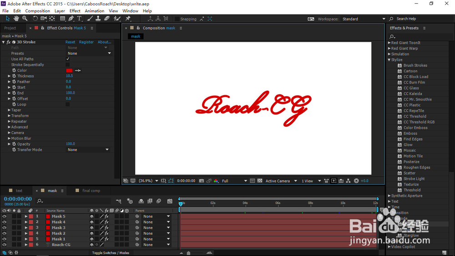Toggle the Snapping checkbox
Image resolution: width=455 pixels, height=256 pixels.
point(177,19)
